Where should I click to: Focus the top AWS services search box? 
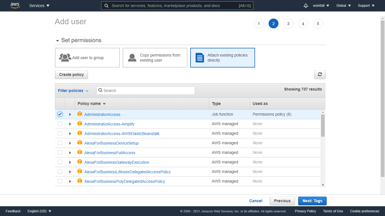[x=177, y=6]
